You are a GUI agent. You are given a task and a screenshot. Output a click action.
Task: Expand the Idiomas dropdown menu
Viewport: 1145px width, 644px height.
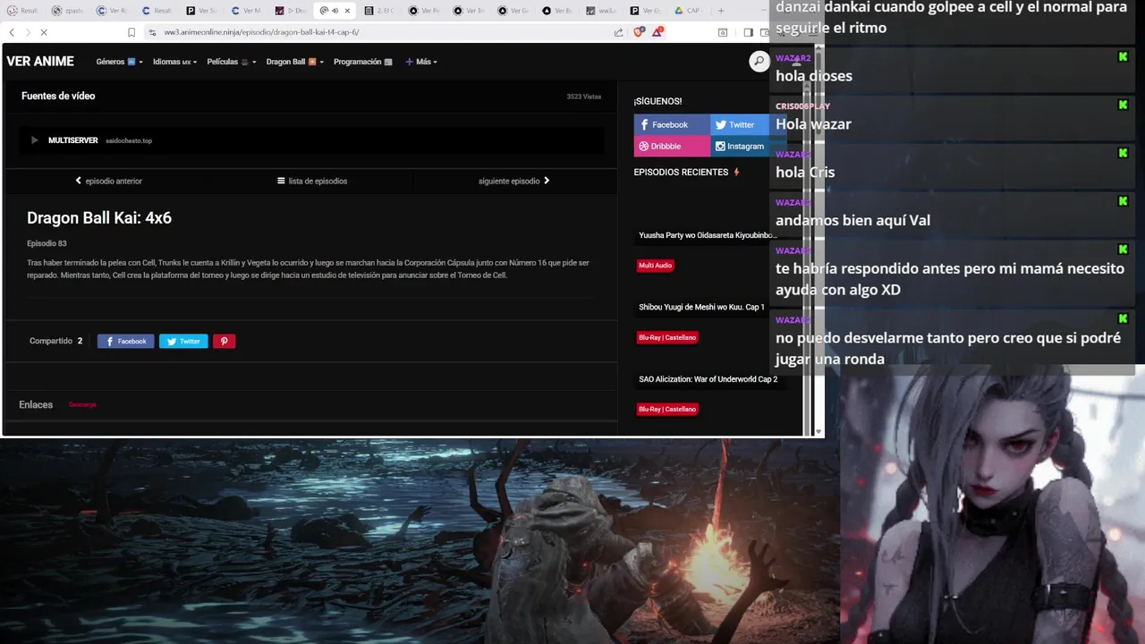pos(175,62)
